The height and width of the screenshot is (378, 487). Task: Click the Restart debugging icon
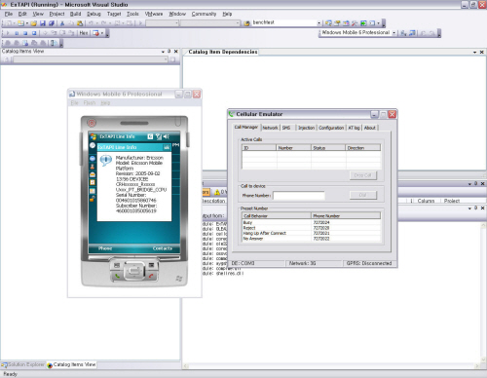coord(34,33)
